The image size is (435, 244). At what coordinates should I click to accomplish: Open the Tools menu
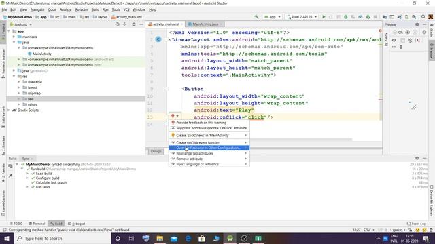116,9
